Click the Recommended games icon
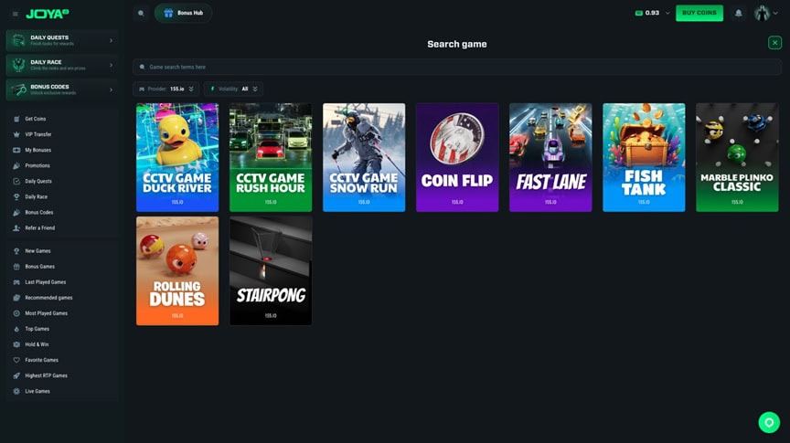Screen dimensions: 790x443 pyautogui.click(x=16, y=298)
